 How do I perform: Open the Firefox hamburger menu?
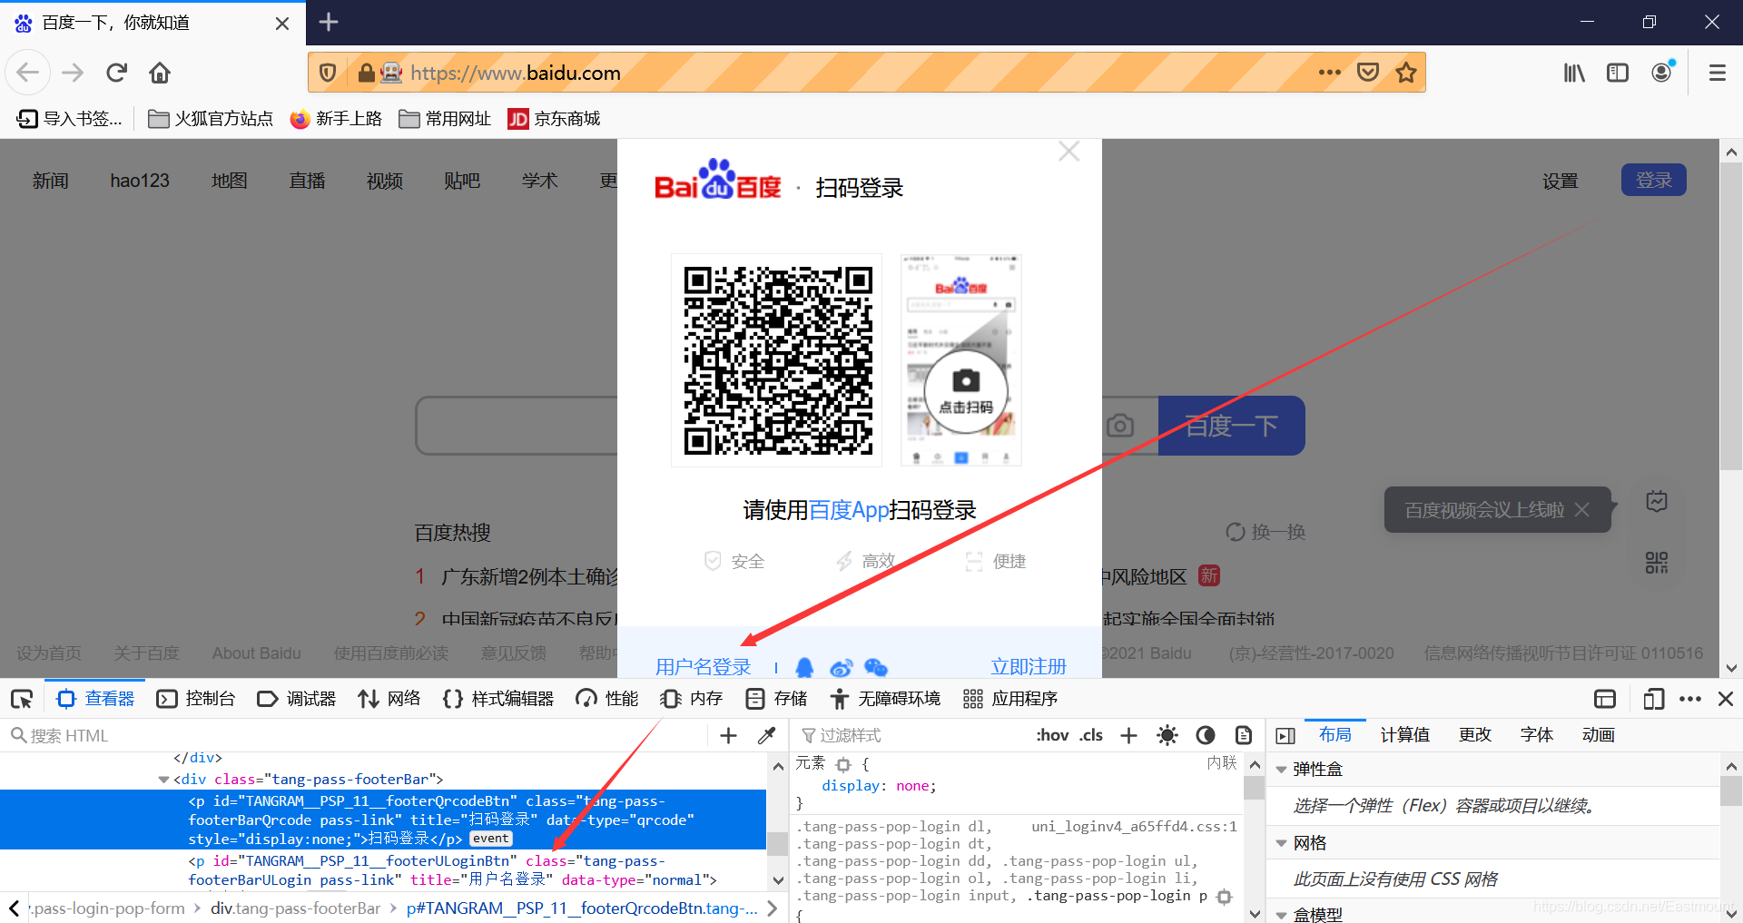pyautogui.click(x=1717, y=73)
